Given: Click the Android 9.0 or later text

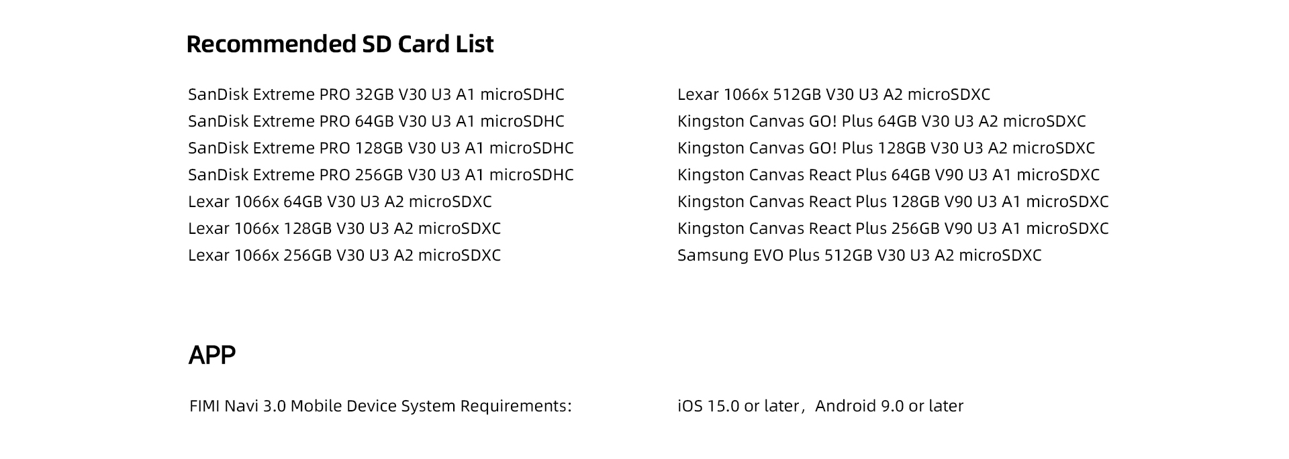Looking at the screenshot, I should pyautogui.click(x=890, y=406).
